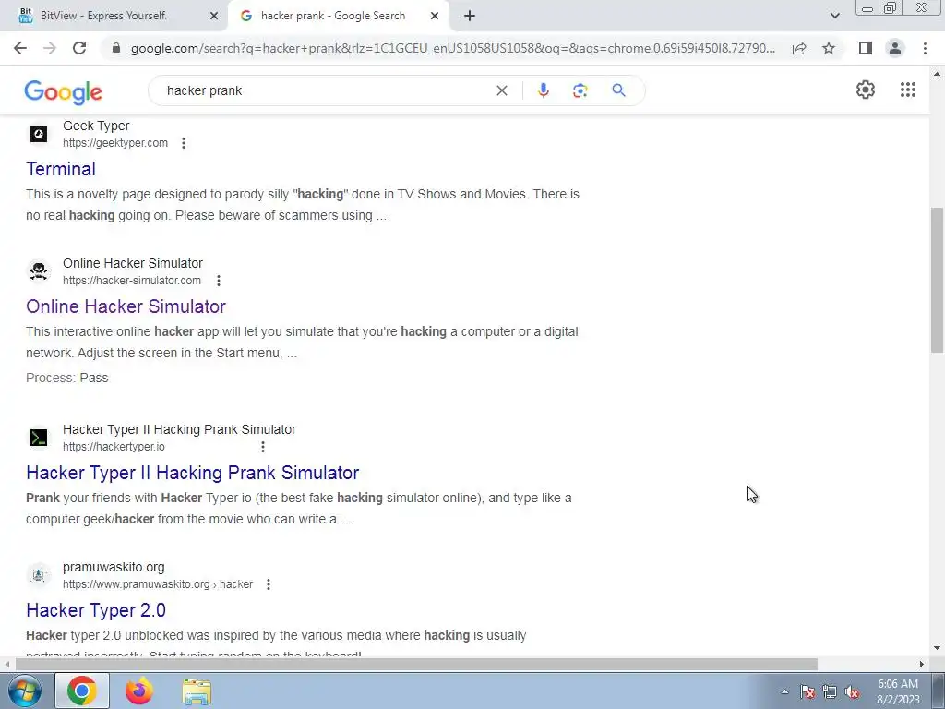Click the muted volume tray icon
Viewport: 945px width, 709px height.
pyautogui.click(x=852, y=692)
